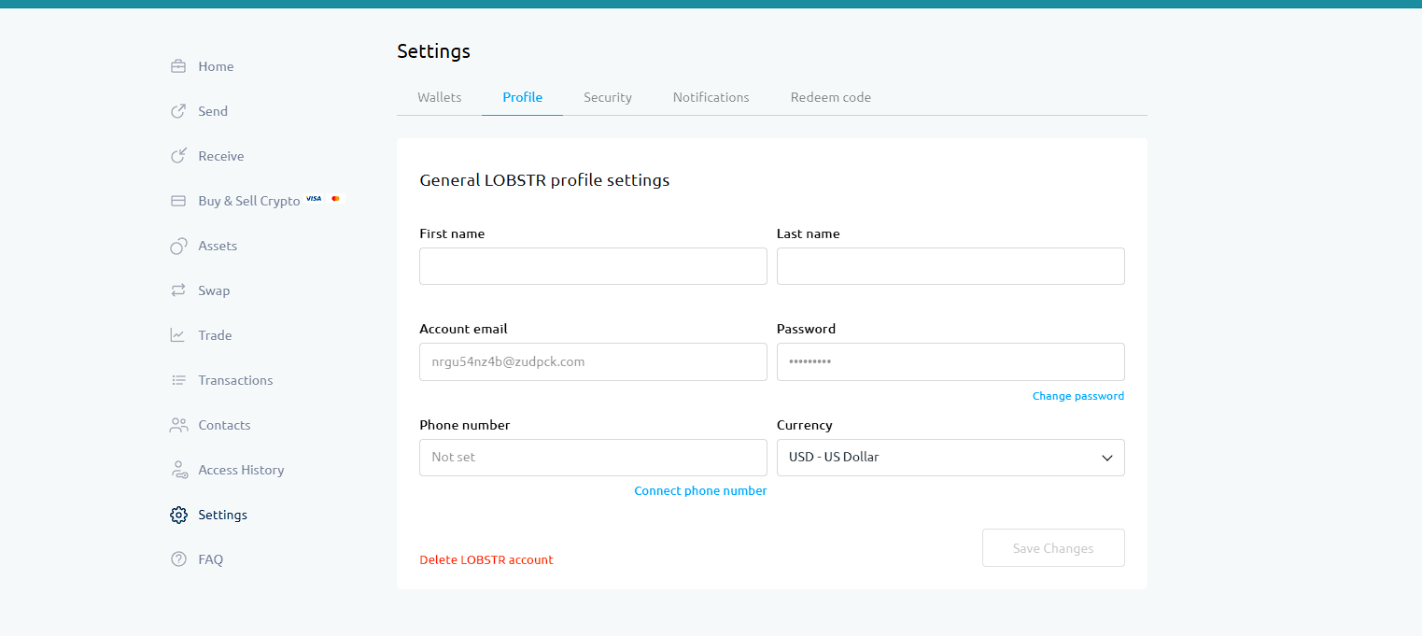
Task: Open the Contacts list
Action: tap(178, 424)
